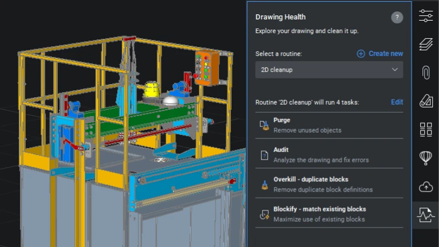The height and width of the screenshot is (247, 439).
Task: Open the Properties panel sliders icon
Action: click(426, 15)
